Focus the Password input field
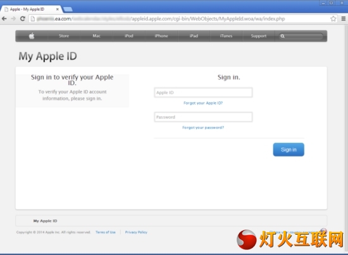The height and width of the screenshot is (255, 348). [x=203, y=117]
